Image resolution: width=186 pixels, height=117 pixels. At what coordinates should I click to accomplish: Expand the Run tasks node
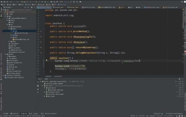(44, 96)
